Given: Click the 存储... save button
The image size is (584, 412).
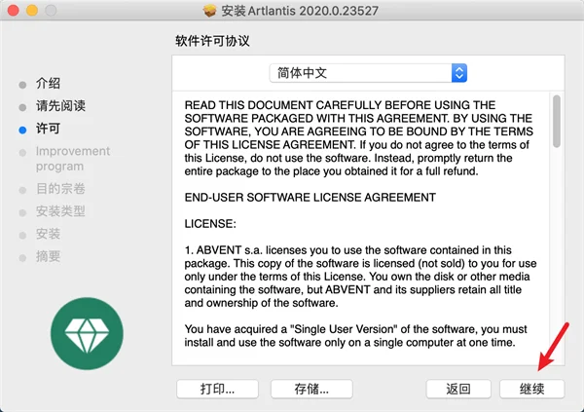Looking at the screenshot, I should (x=311, y=389).
